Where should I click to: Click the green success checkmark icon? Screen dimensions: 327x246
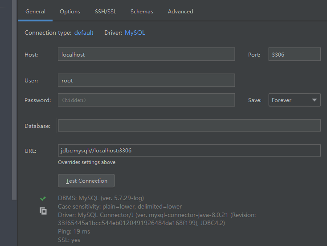[43, 198]
